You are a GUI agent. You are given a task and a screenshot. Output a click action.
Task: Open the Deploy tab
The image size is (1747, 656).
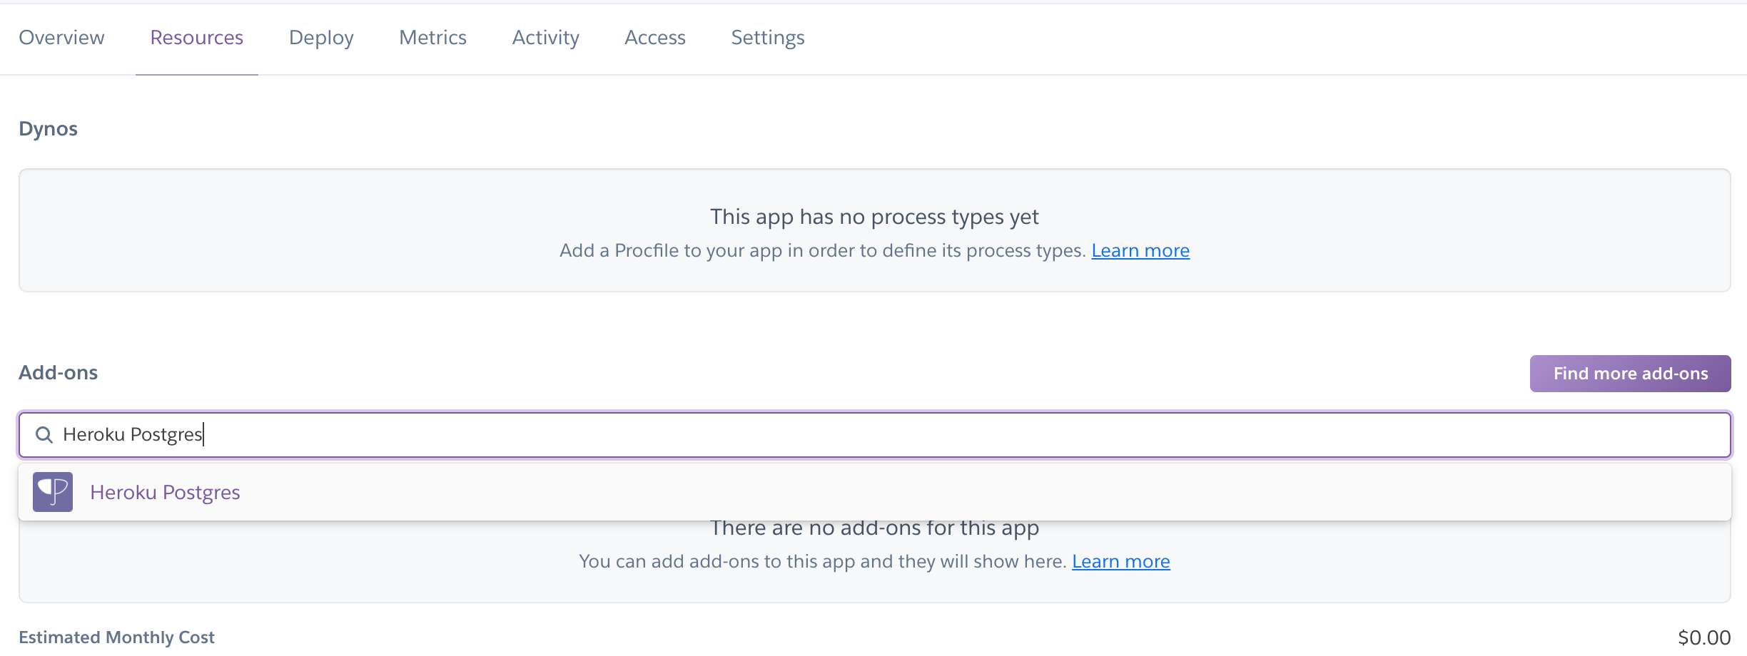click(321, 37)
